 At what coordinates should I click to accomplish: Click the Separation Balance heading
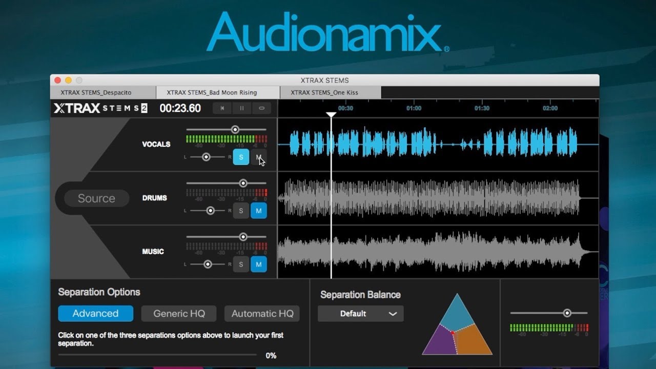click(x=360, y=295)
